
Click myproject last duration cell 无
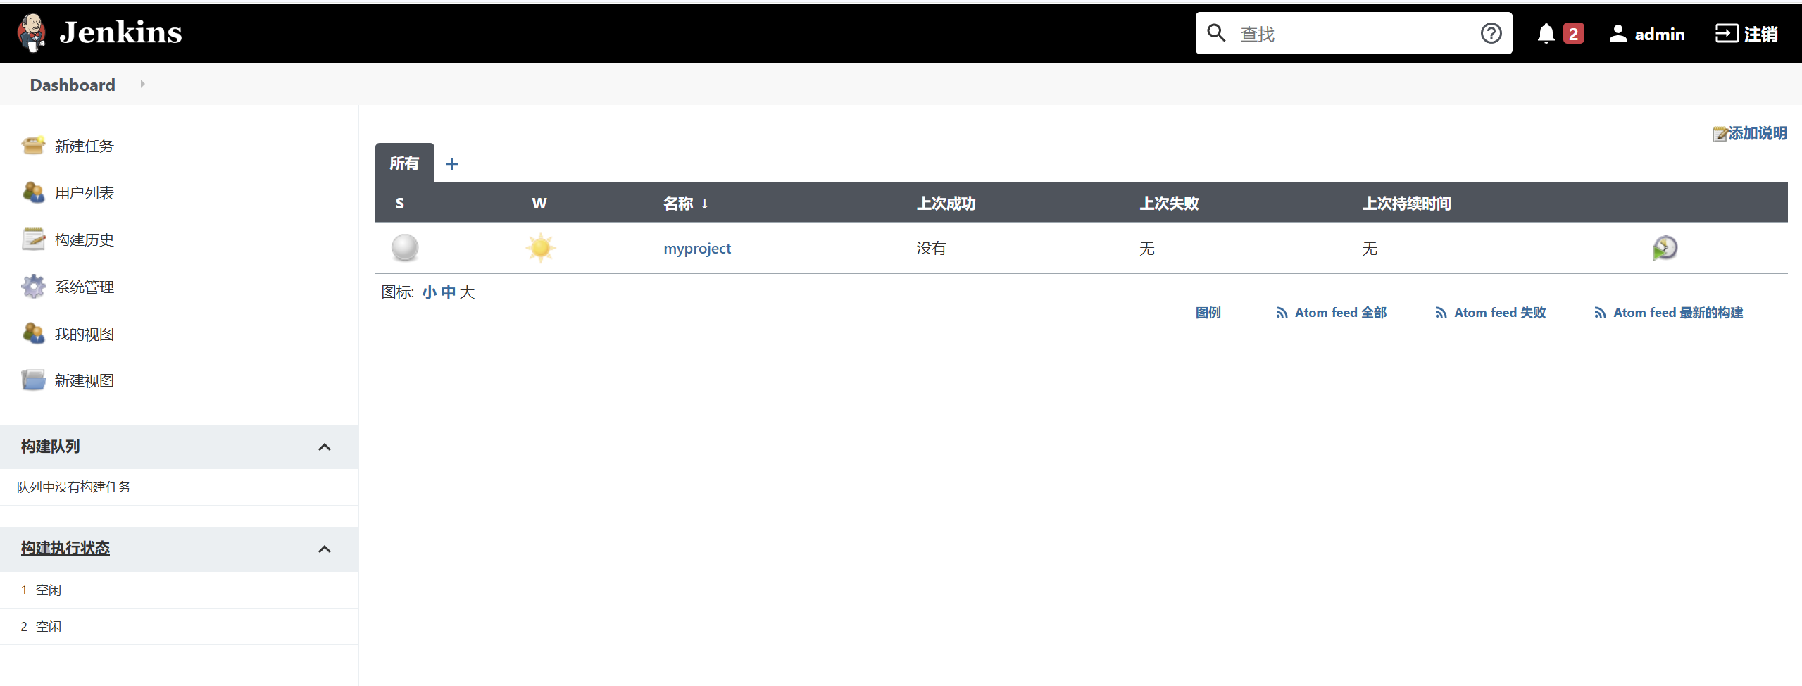pos(1370,249)
